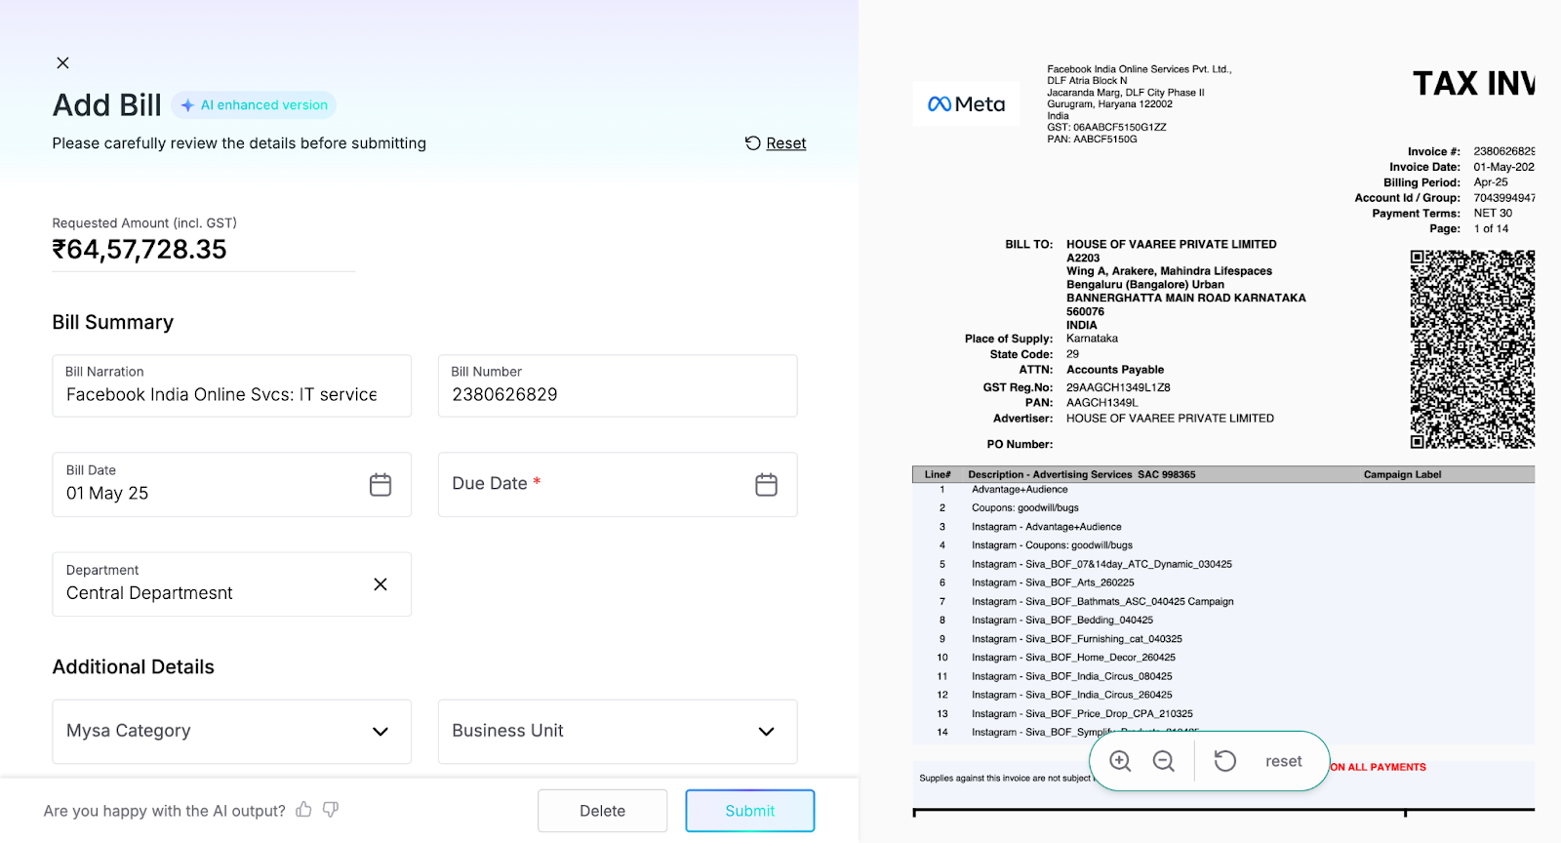Click invoice line 'Advantage+Audience' on line 1
The width and height of the screenshot is (1561, 843).
[1020, 490]
